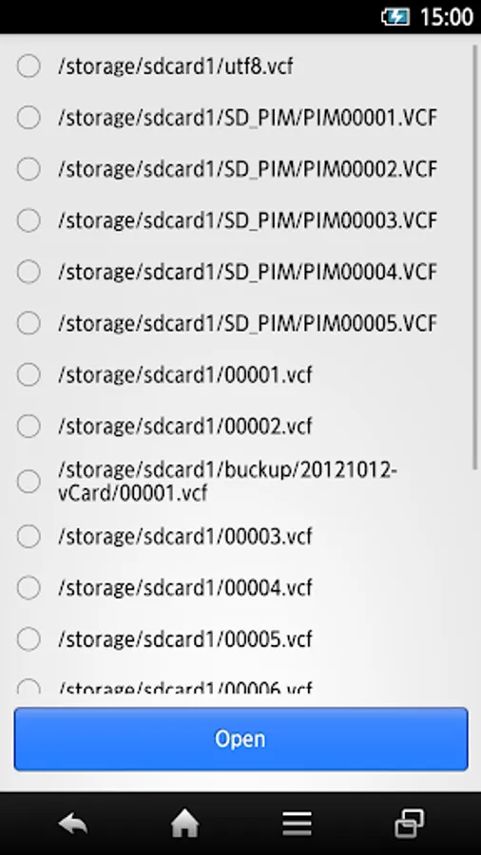481x855 pixels.
Task: Choose the PIM00004.VCF file option
Action: (x=29, y=272)
